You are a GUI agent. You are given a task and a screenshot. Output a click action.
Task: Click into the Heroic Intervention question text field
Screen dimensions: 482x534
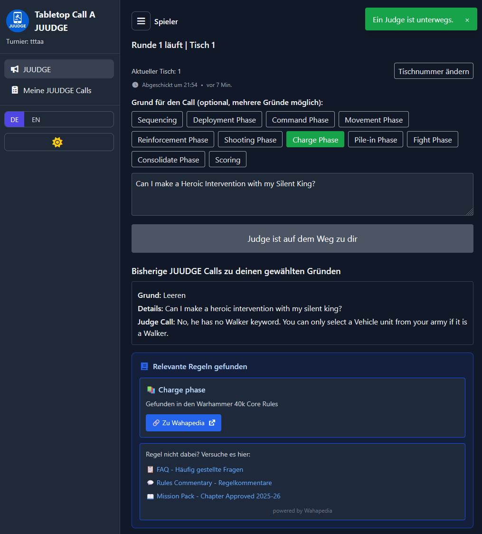[x=302, y=194]
